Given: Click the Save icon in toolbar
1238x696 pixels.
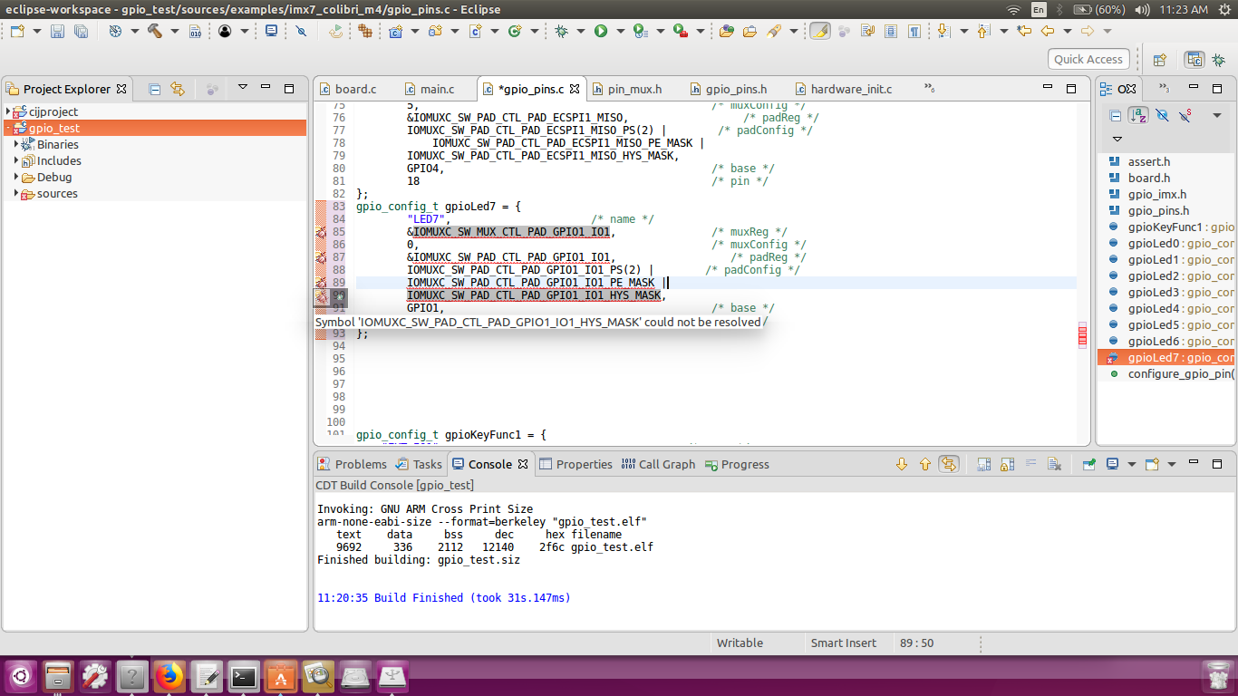Looking at the screenshot, I should (x=57, y=31).
